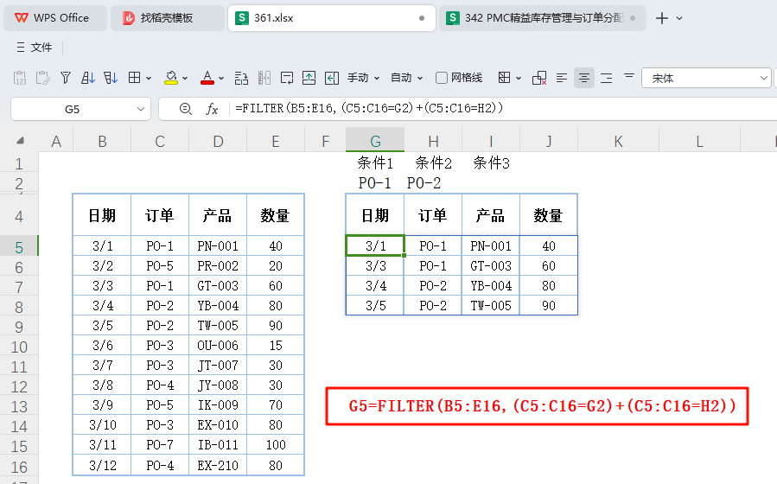
Task: Sort descending with the reversed sort icon
Action: point(111,78)
